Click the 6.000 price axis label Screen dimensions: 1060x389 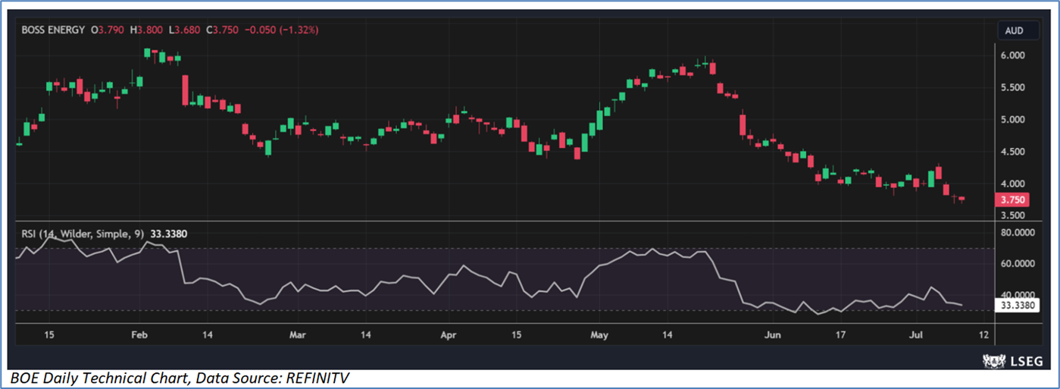(1014, 55)
